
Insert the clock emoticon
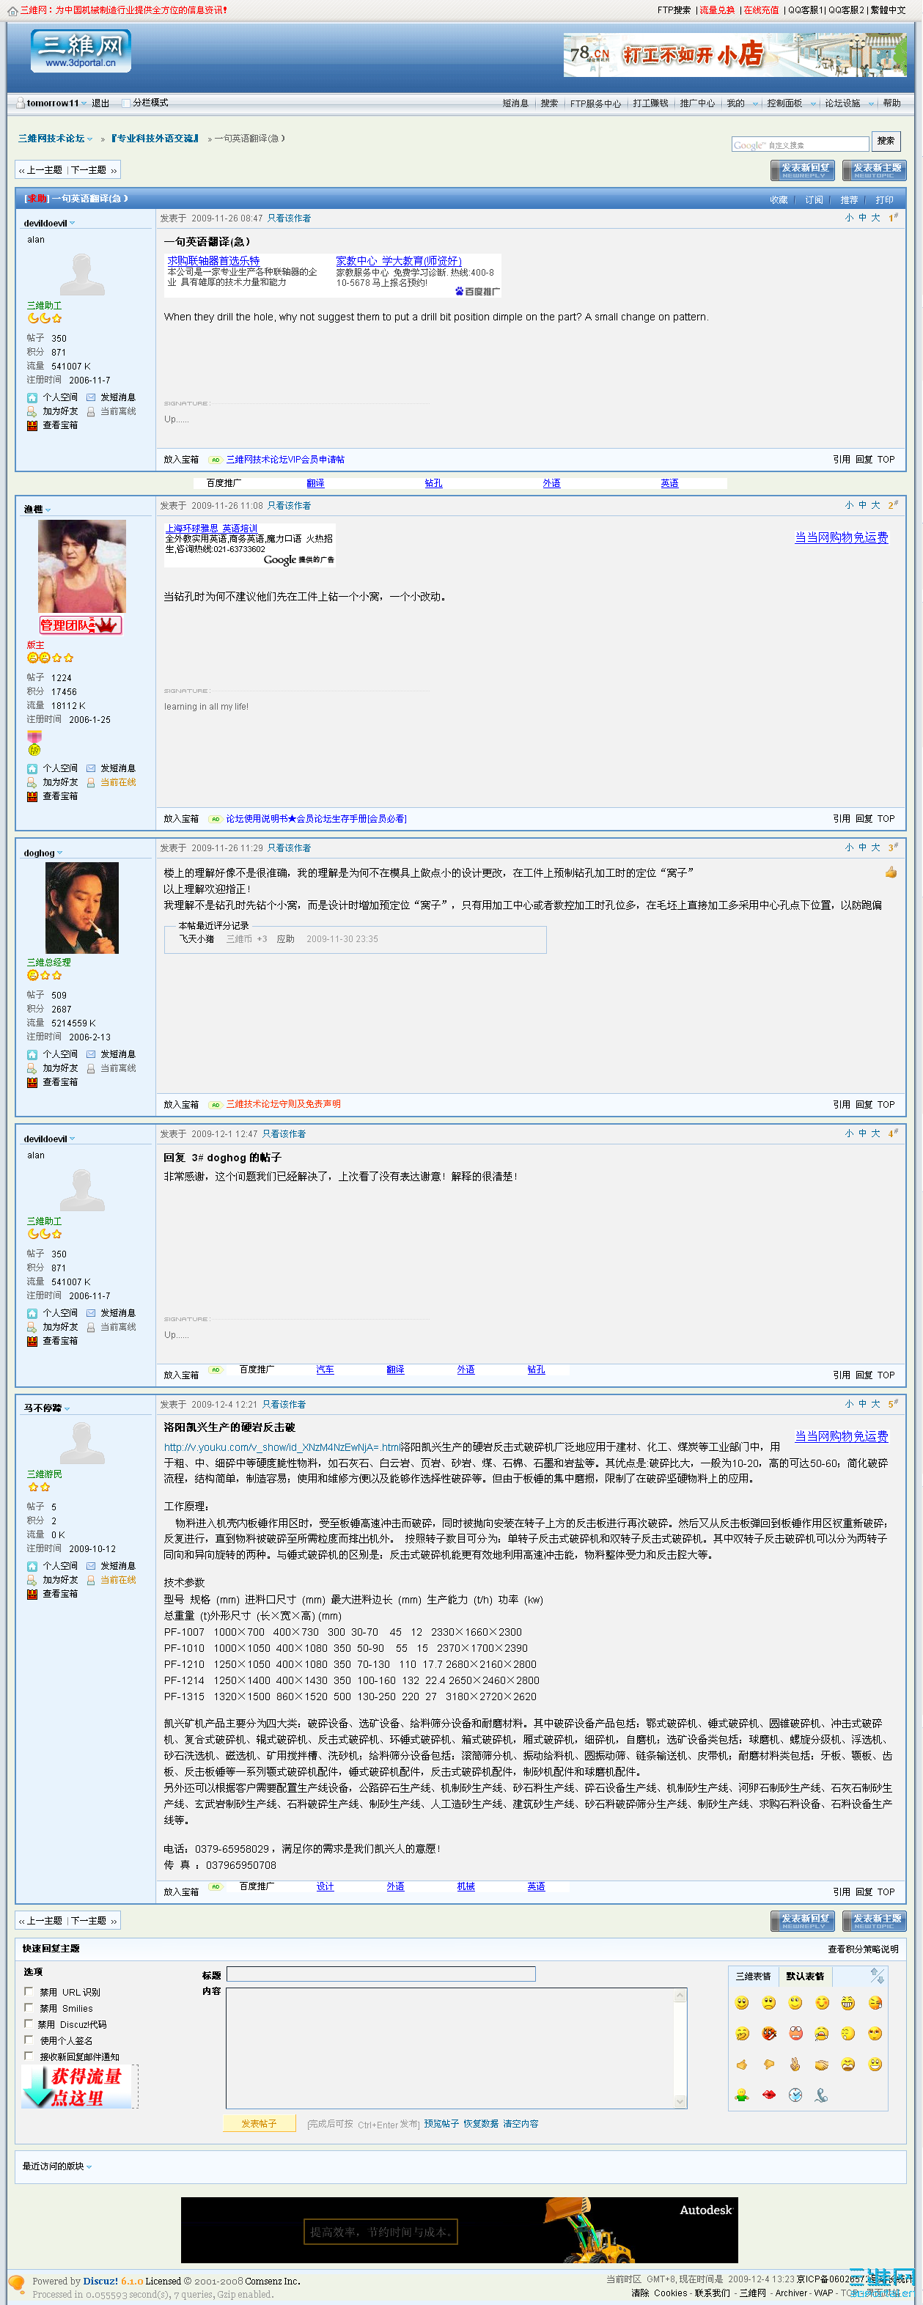click(795, 2095)
